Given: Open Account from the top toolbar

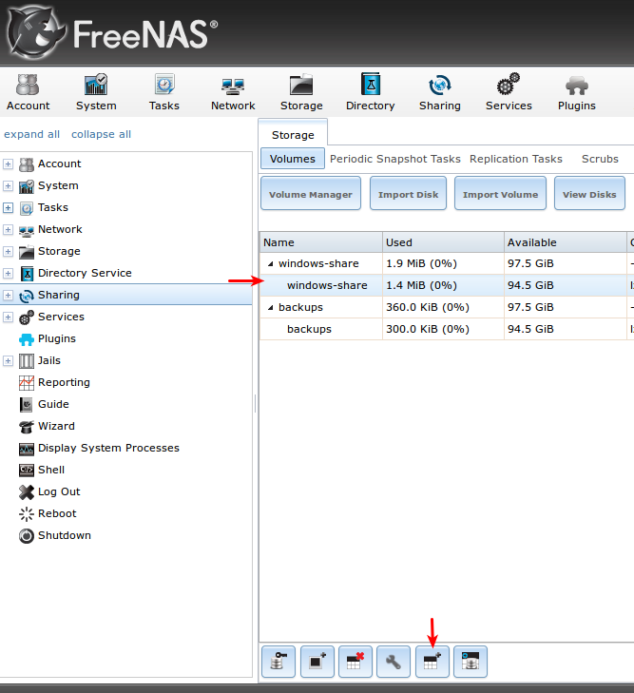Looking at the screenshot, I should (28, 92).
